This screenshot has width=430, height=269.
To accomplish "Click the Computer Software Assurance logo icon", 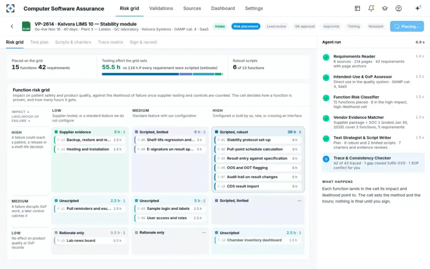I will pyautogui.click(x=10, y=8).
